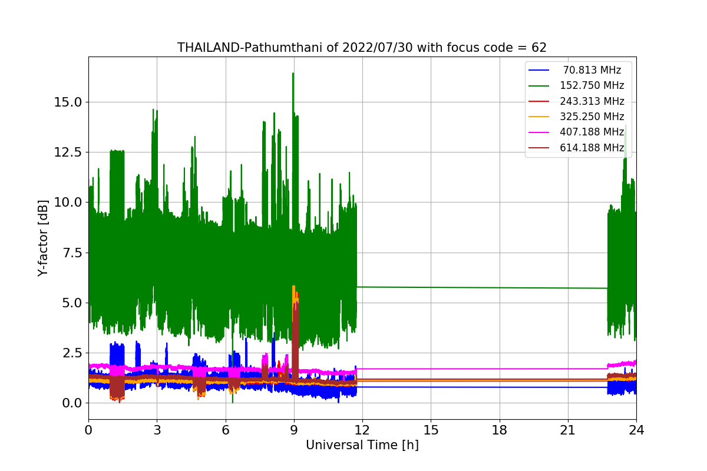Click the tallest green spike near 9 h
Image resolution: width=707 pixels, height=471 pixels.
pos(293,94)
